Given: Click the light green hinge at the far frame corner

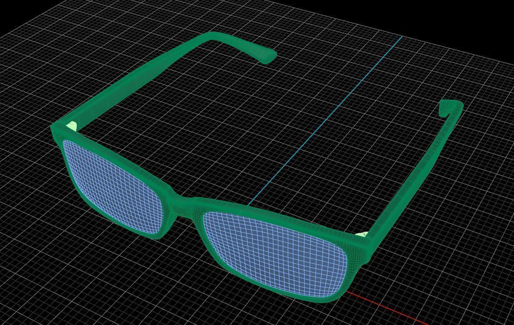Looking at the screenshot, I should click(72, 126).
